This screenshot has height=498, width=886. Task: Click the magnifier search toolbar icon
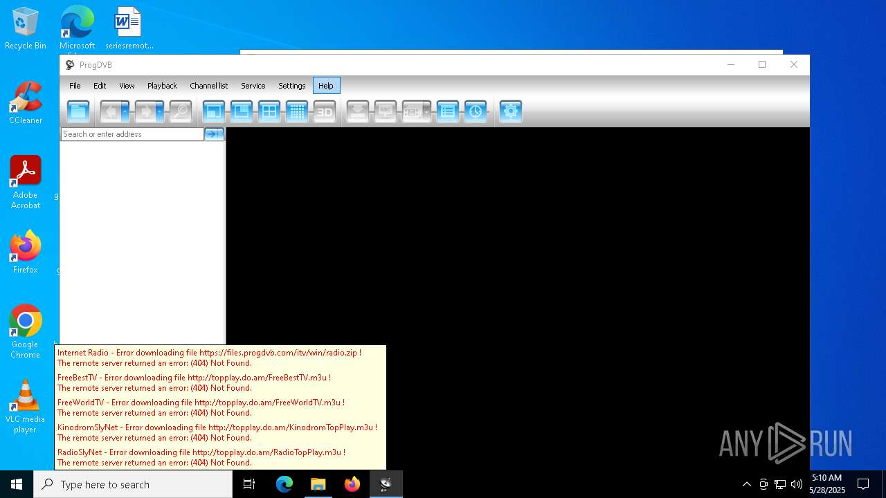(x=181, y=111)
